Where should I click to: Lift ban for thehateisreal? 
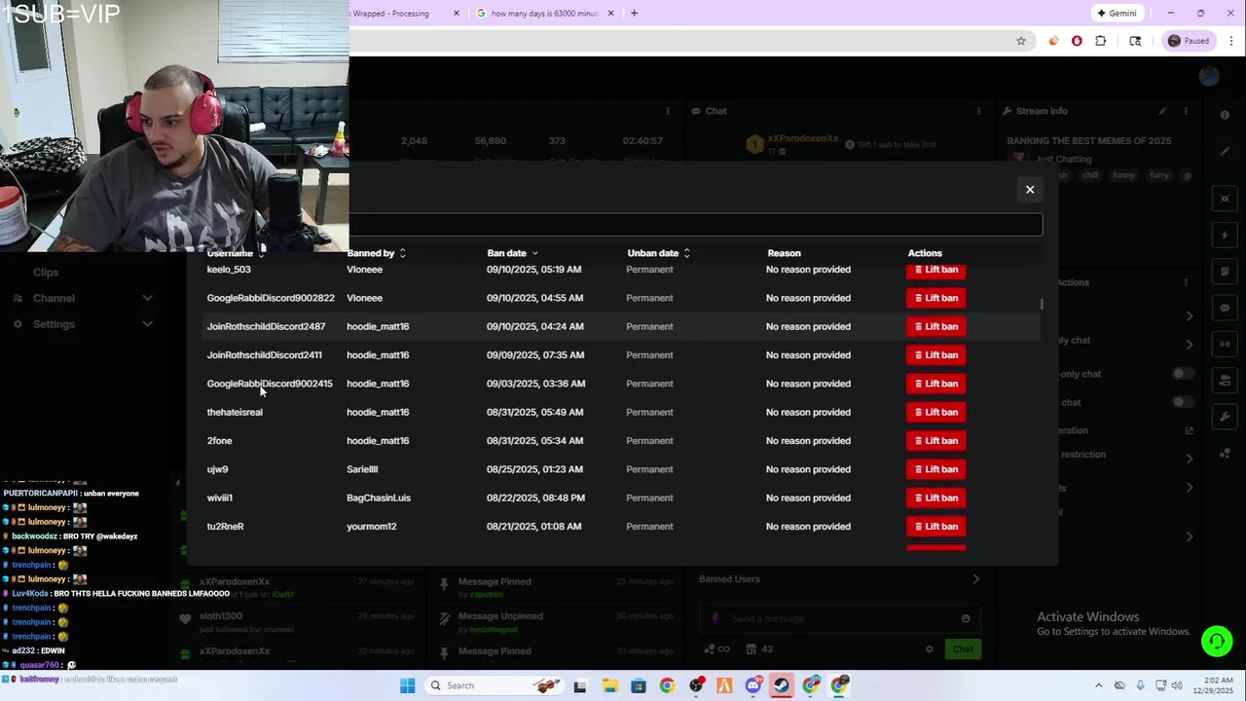pos(935,412)
